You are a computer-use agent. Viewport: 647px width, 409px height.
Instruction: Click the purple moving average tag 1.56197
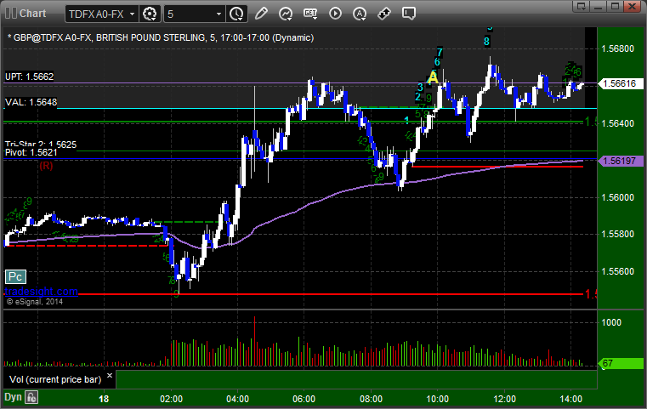coord(620,161)
